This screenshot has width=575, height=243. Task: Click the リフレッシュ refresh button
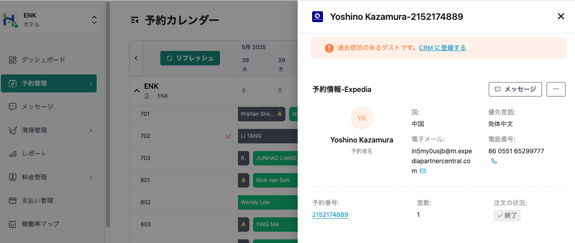190,58
